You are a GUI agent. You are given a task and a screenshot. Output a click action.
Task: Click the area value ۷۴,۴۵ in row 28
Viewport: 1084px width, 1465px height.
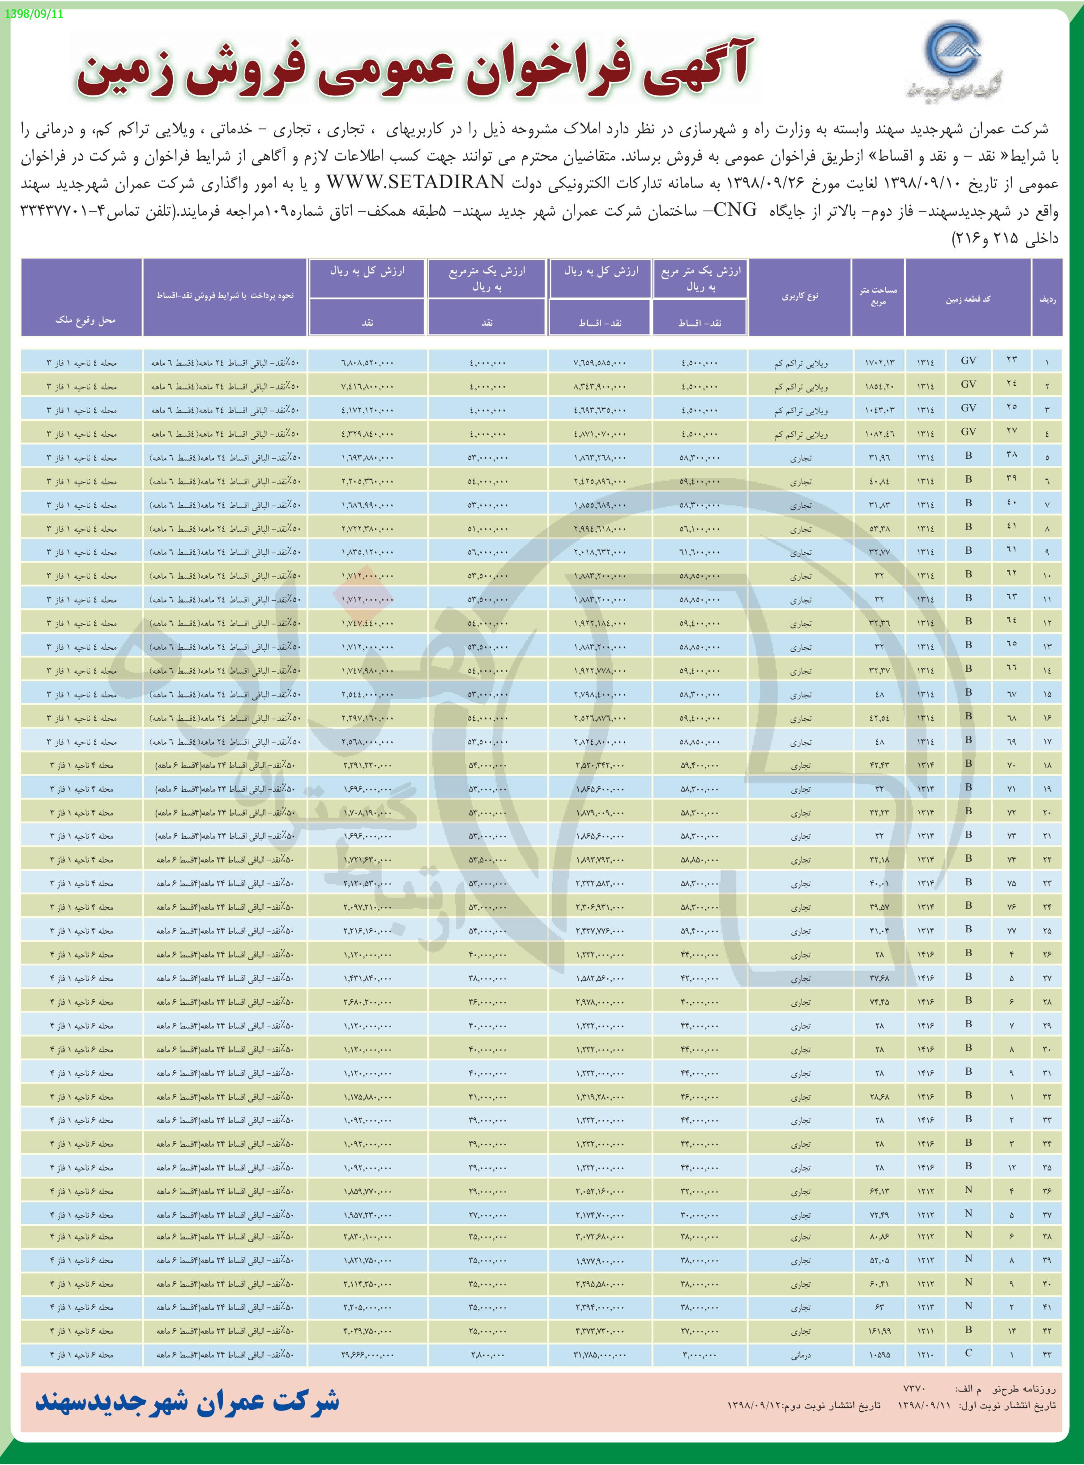879,1002
